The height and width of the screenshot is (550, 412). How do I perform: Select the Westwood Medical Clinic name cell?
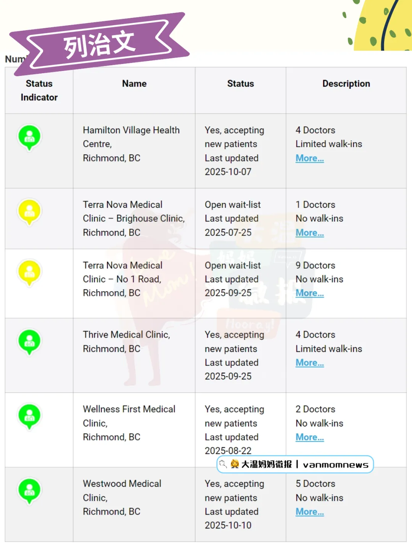click(x=122, y=497)
